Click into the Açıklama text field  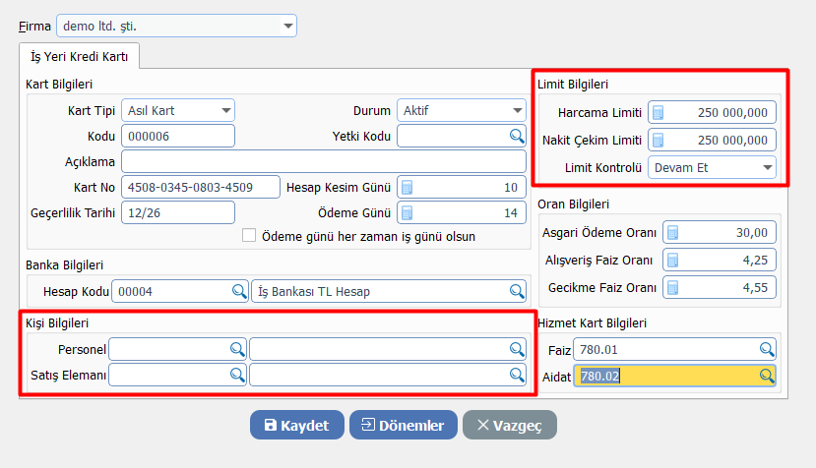point(324,161)
